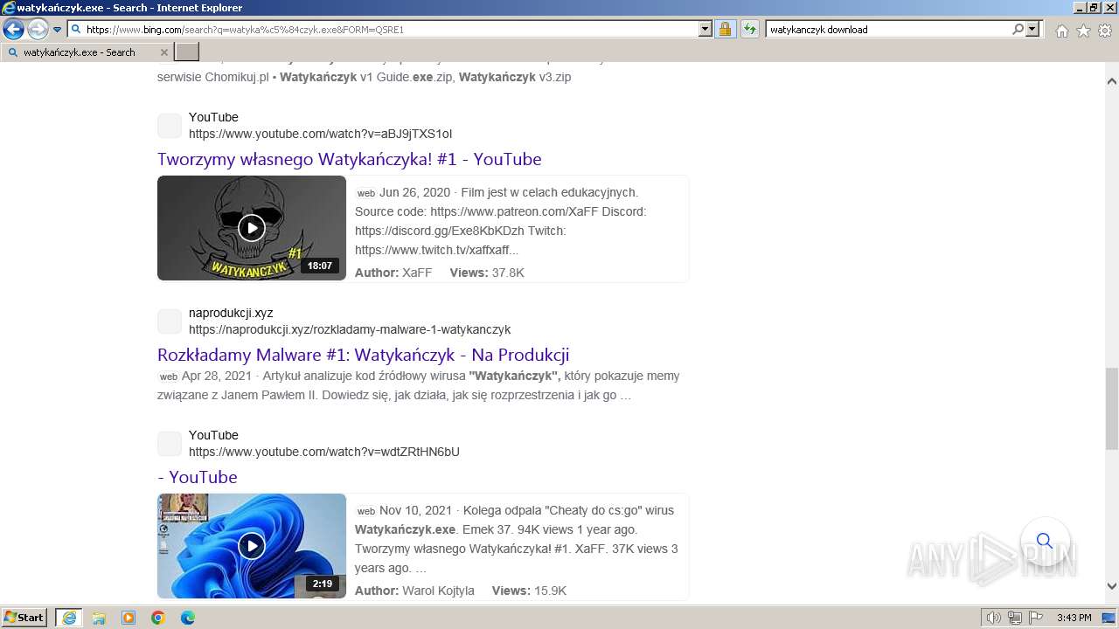
Task: Launch the media player taskbar icon
Action: (x=129, y=618)
